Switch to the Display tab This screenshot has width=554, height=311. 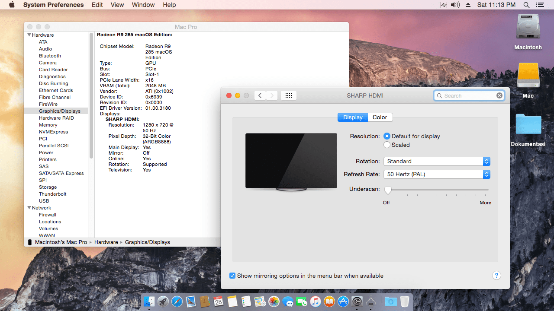pos(353,117)
